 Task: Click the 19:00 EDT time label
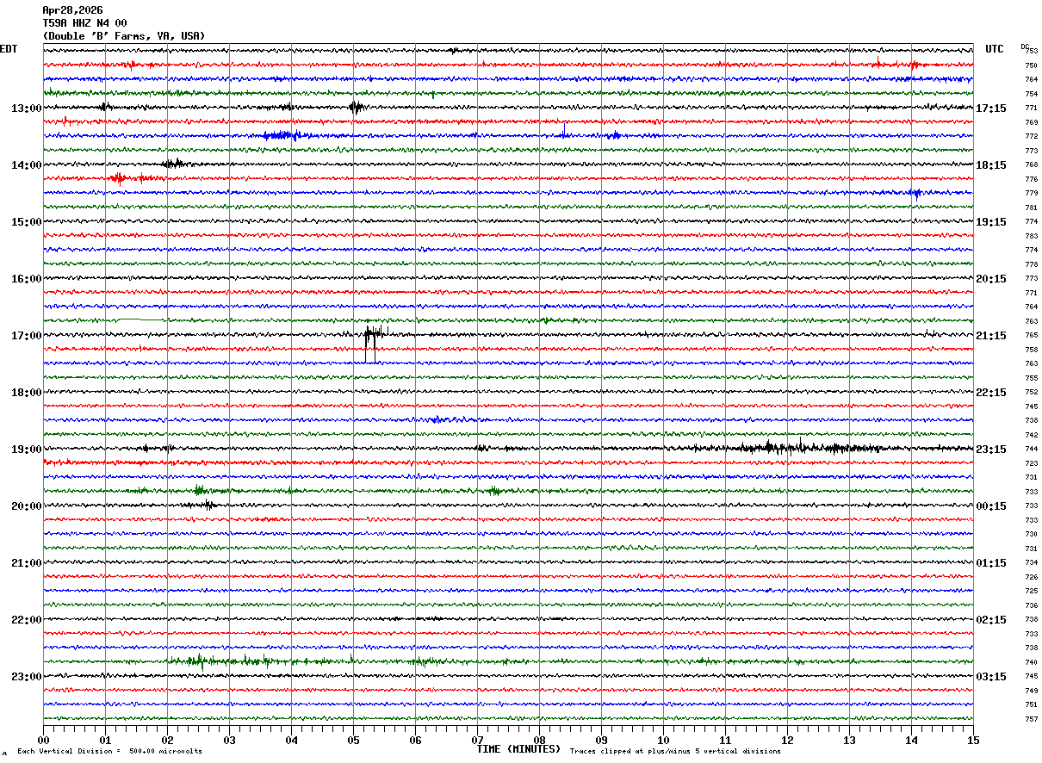pyautogui.click(x=26, y=450)
